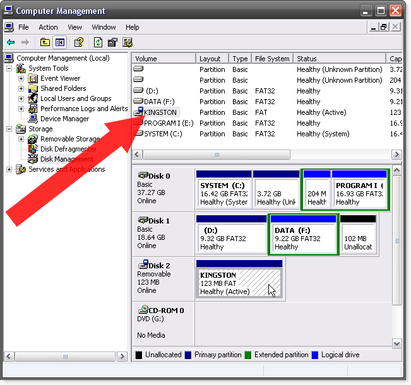Select the KINGSTON volume in the list
This screenshot has width=411, height=385.
tap(160, 112)
